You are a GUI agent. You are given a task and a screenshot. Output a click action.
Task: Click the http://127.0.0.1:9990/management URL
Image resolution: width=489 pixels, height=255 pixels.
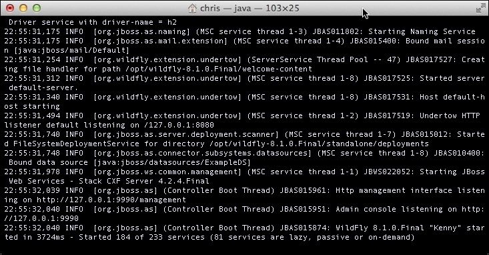111,200
